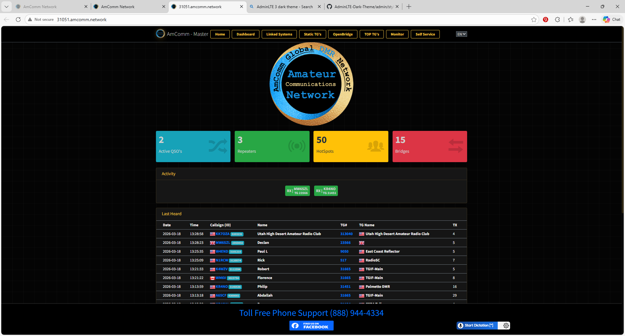Viewport: 625px width, 336px height.
Task: Click the 31051.amcomm.network address bar
Action: pos(82,20)
